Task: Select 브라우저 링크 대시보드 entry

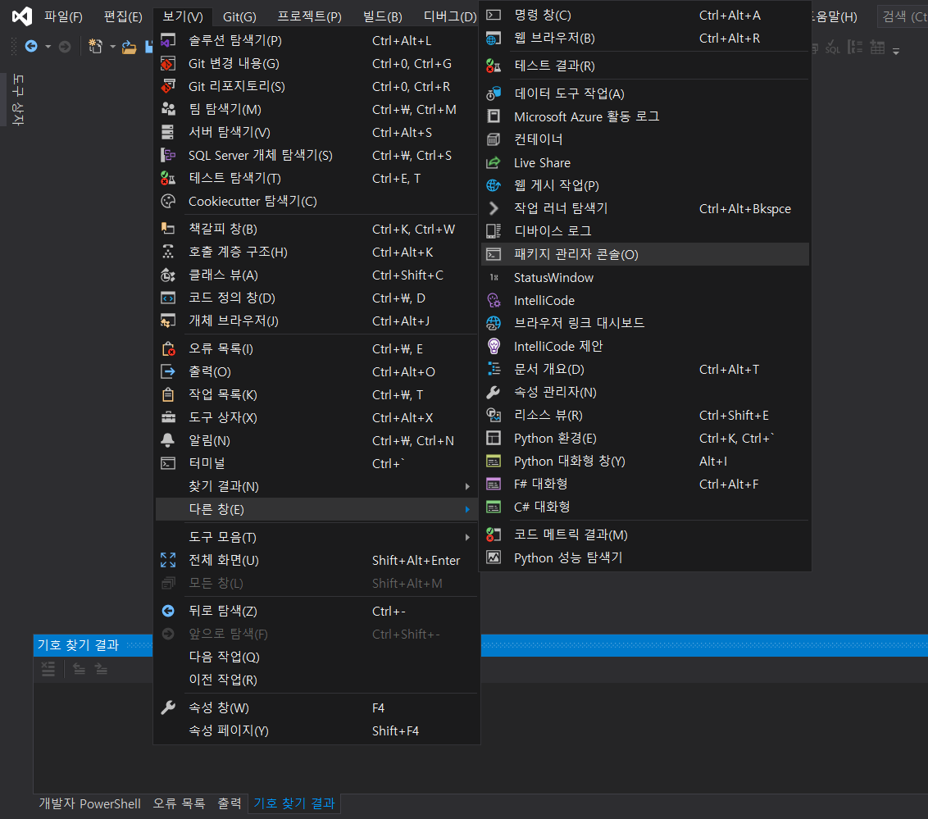Action: click(x=644, y=323)
